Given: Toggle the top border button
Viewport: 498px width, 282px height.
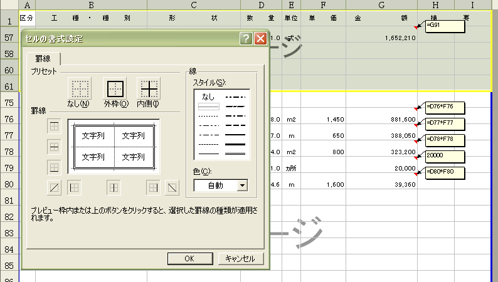Looking at the screenshot, I should pos(54,127).
